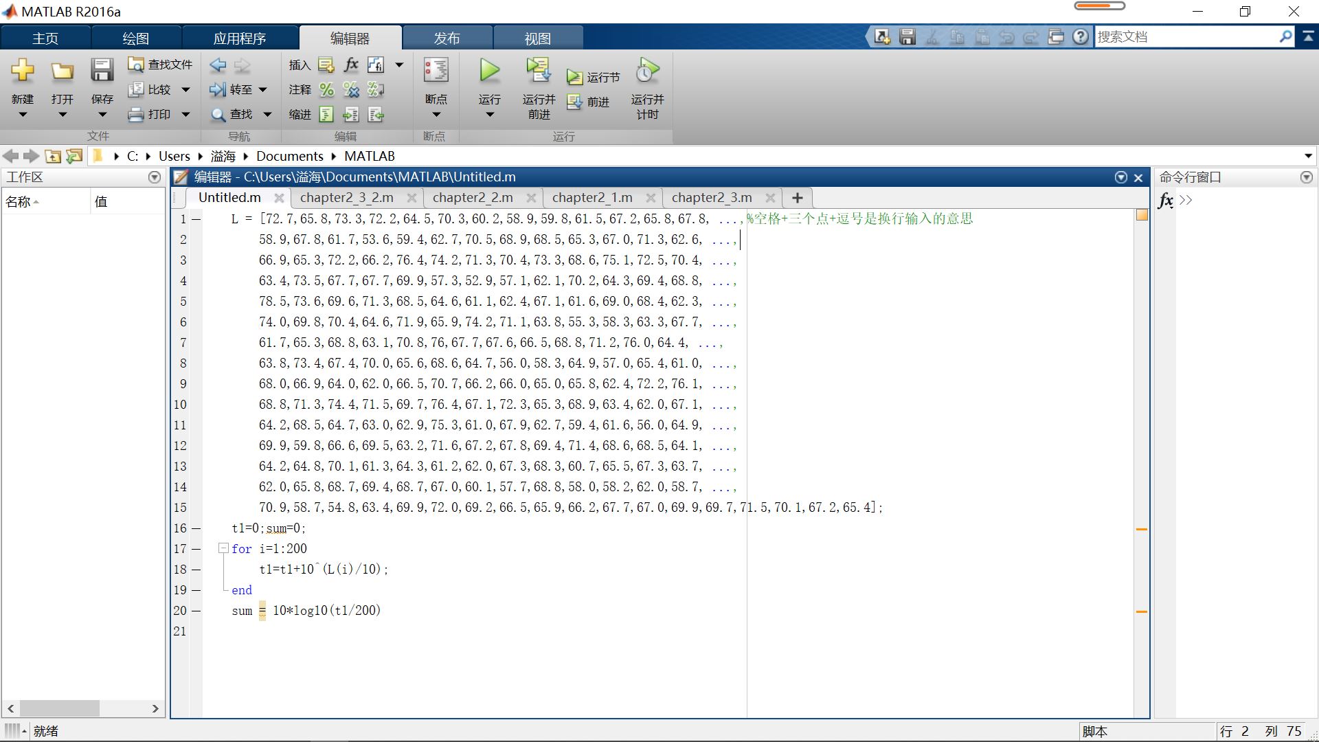Image resolution: width=1319 pixels, height=742 pixels.
Task: Toggle breakpoint dash at line 16
Action: coord(196,528)
